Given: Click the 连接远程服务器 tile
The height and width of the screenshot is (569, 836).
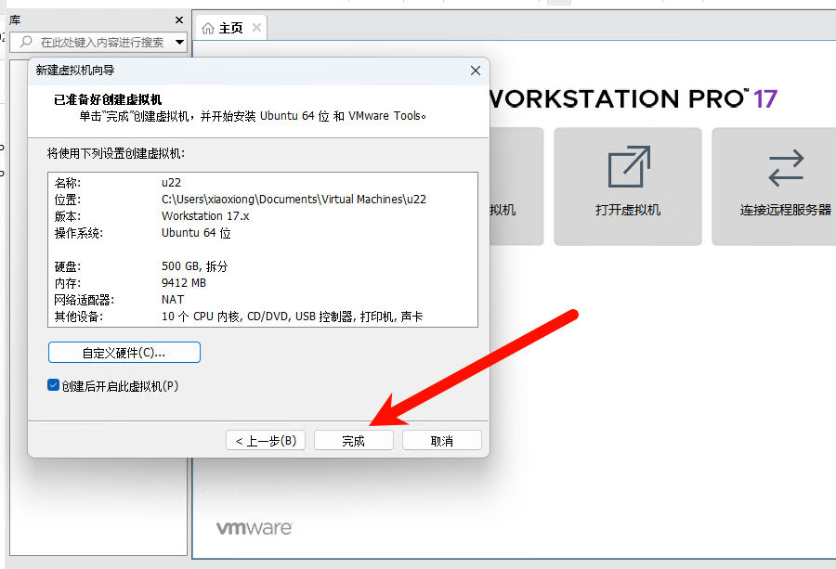Looking at the screenshot, I should click(774, 187).
